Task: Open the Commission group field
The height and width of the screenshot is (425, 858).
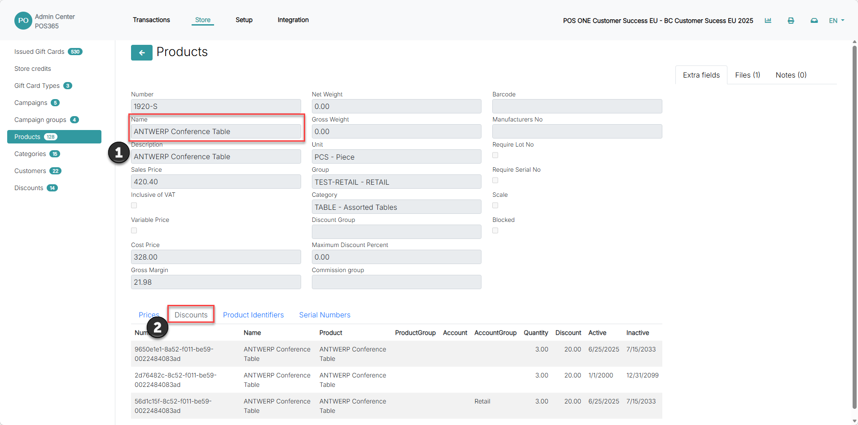Action: click(x=397, y=282)
